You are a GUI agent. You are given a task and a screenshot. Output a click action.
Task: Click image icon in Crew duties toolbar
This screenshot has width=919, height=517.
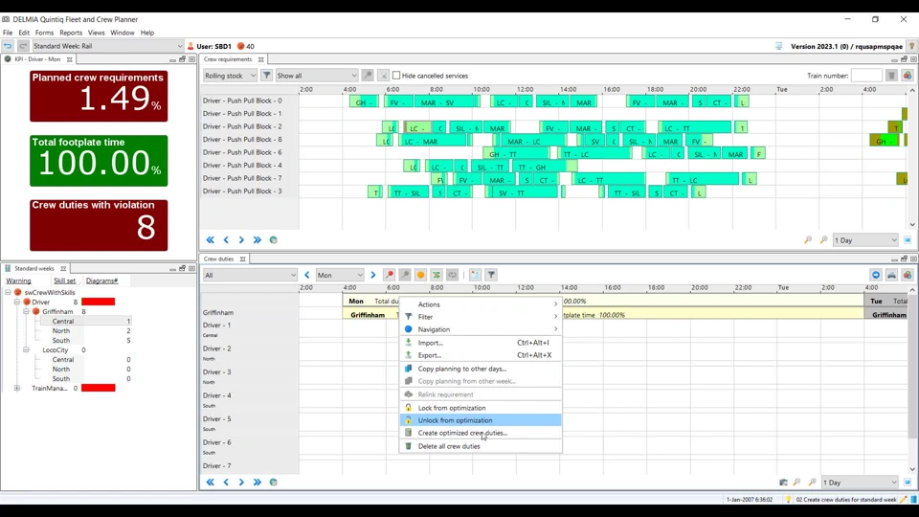point(475,275)
